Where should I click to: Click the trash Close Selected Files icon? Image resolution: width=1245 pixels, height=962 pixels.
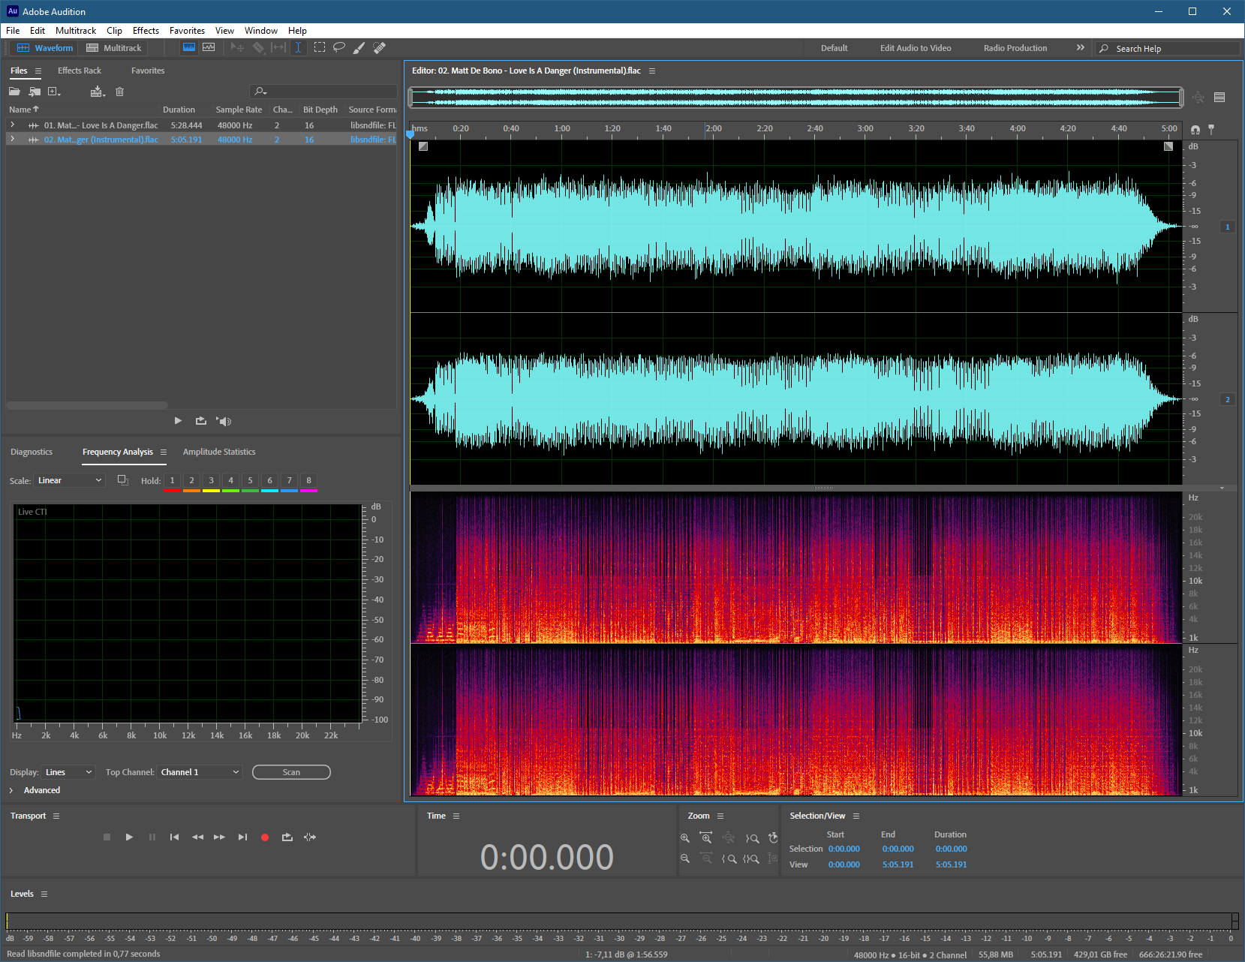[x=119, y=92]
